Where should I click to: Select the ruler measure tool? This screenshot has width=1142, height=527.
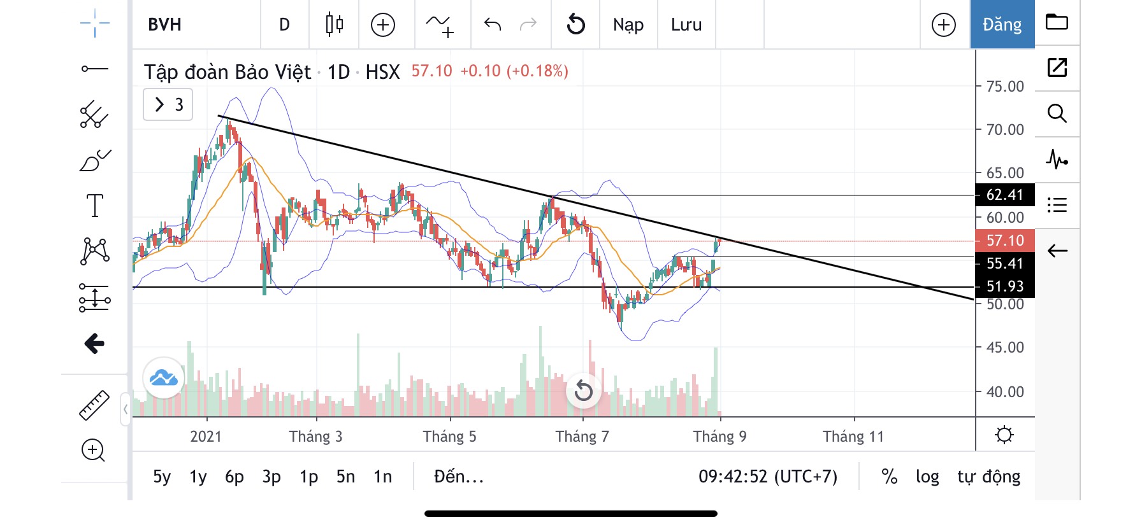tap(94, 405)
